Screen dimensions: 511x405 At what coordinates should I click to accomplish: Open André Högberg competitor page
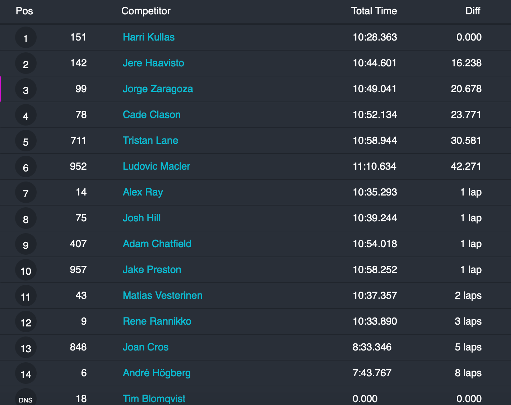pos(157,373)
